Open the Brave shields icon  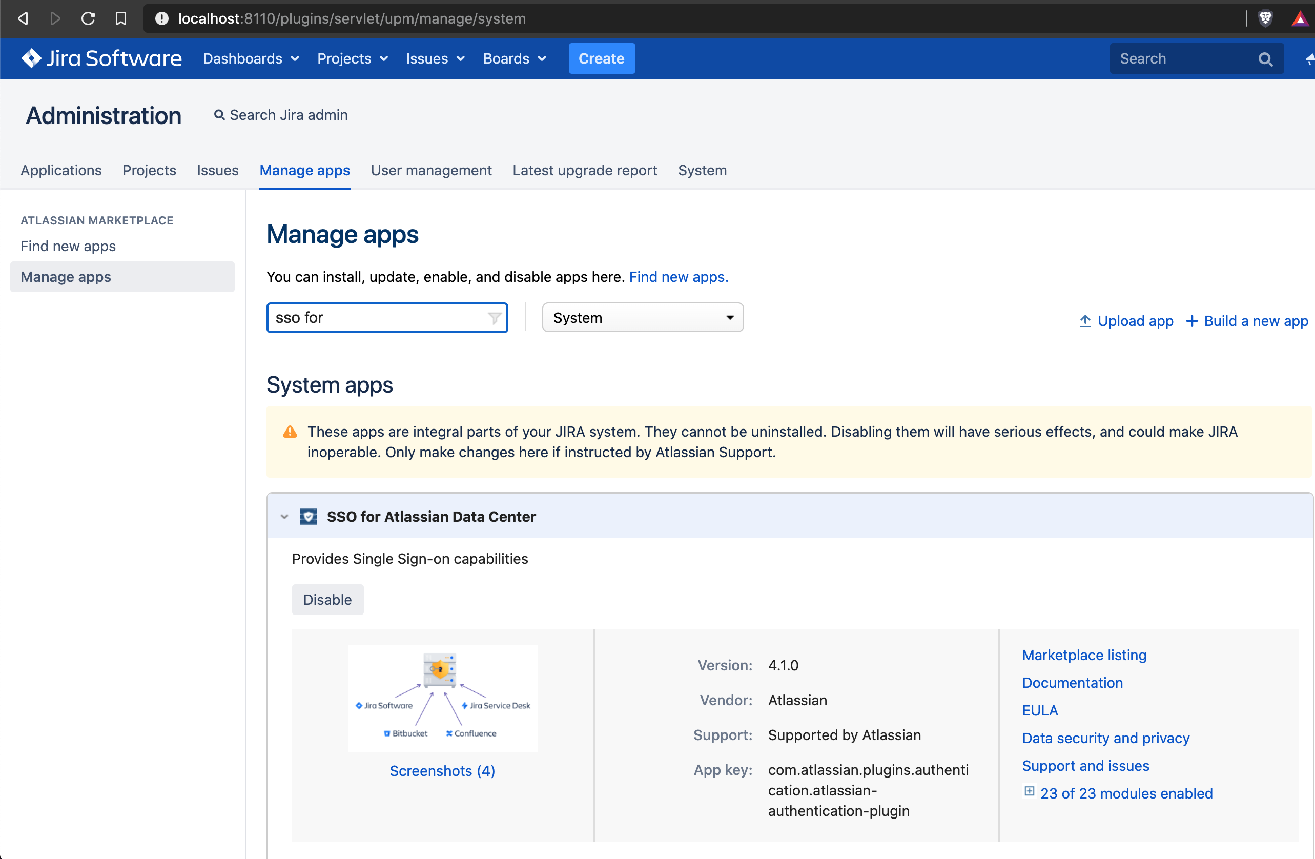pos(1265,18)
